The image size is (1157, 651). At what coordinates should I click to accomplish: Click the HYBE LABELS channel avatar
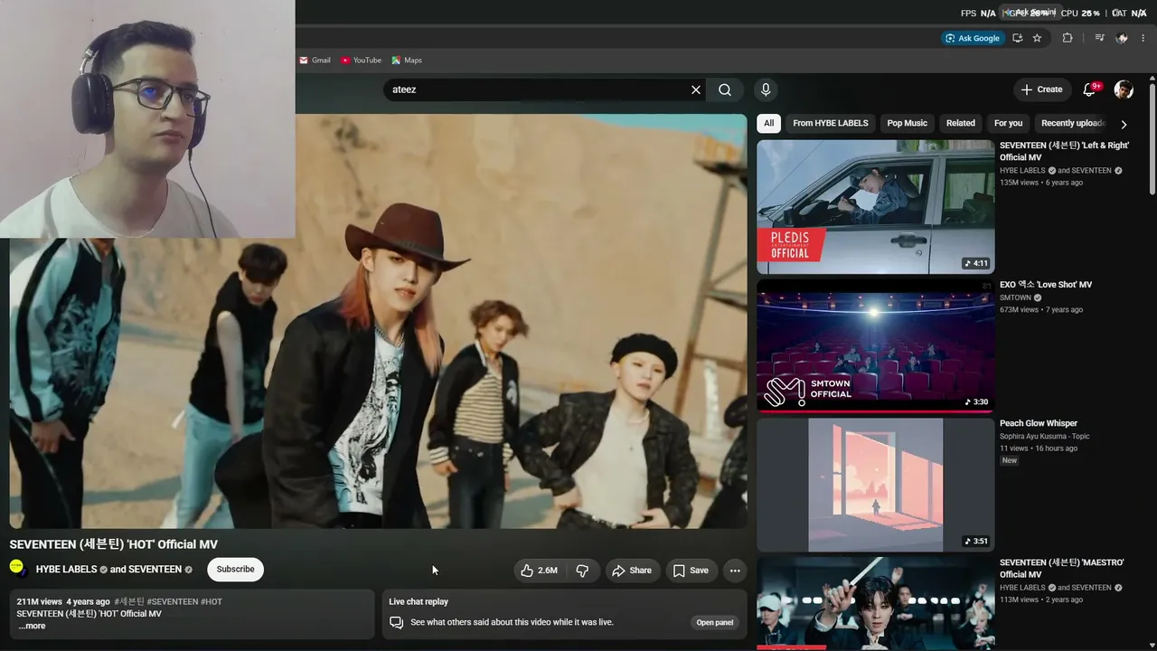[x=18, y=569]
